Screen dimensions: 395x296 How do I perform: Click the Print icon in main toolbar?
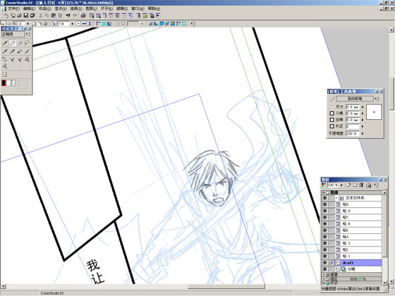tap(83, 16)
